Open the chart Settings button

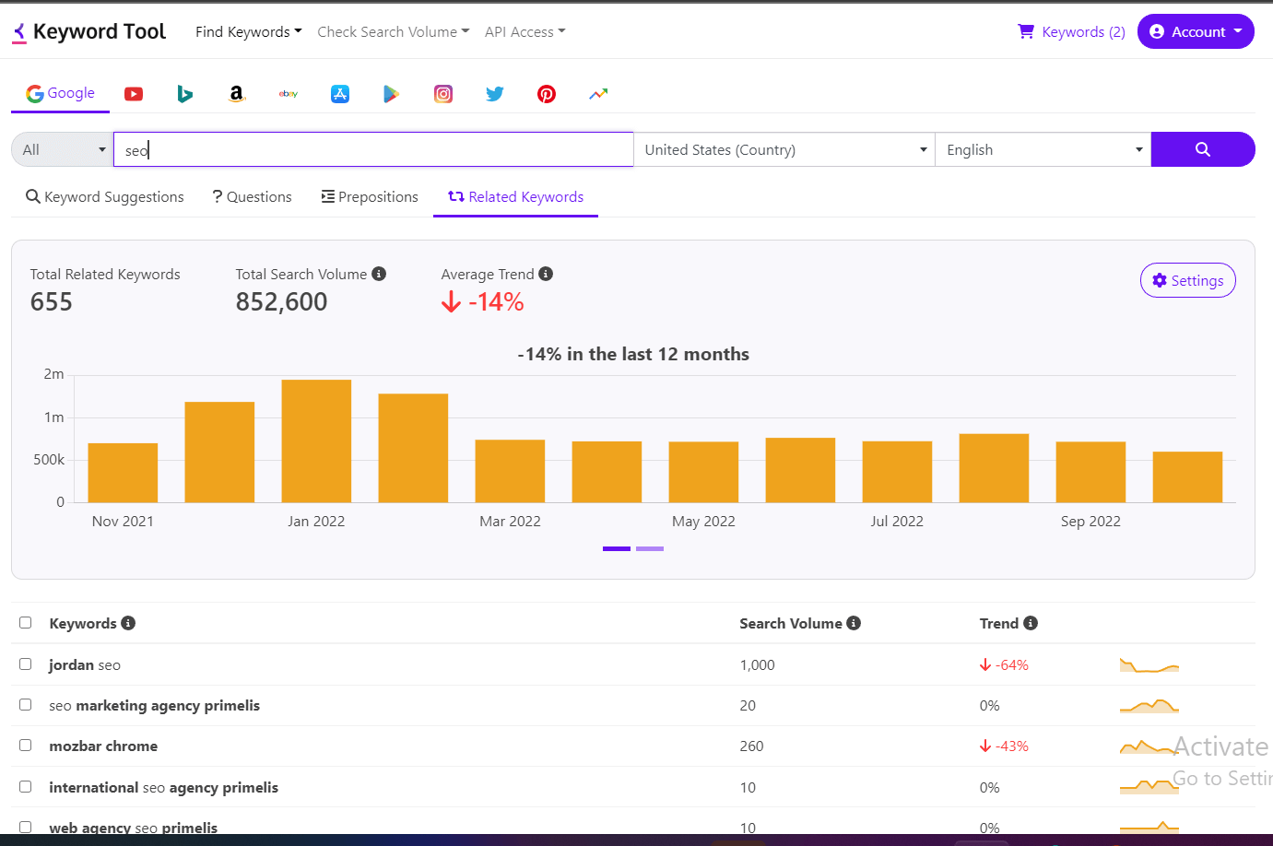(1188, 280)
